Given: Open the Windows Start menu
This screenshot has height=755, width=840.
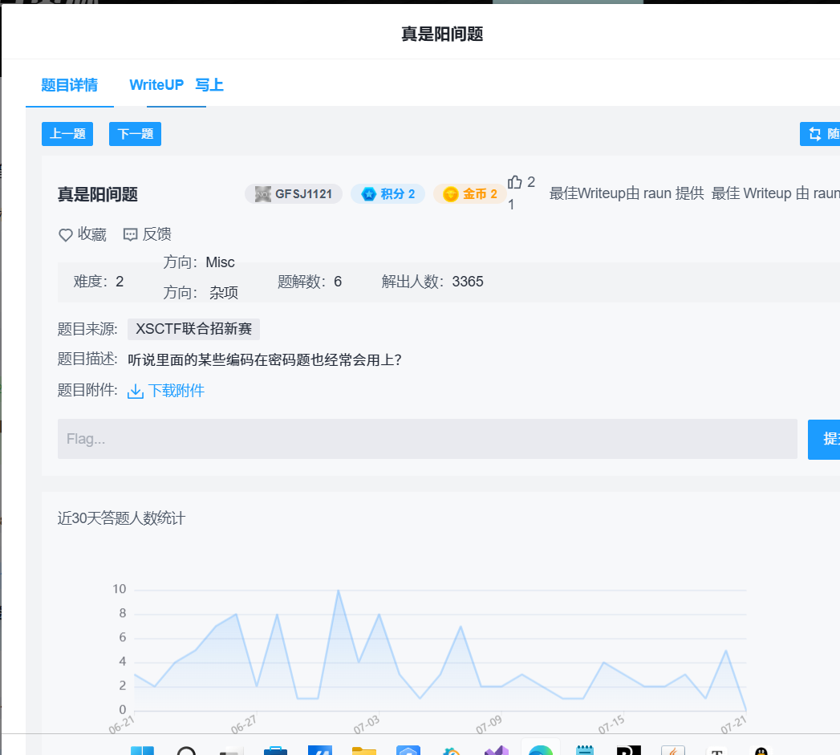Looking at the screenshot, I should pyautogui.click(x=143, y=749).
